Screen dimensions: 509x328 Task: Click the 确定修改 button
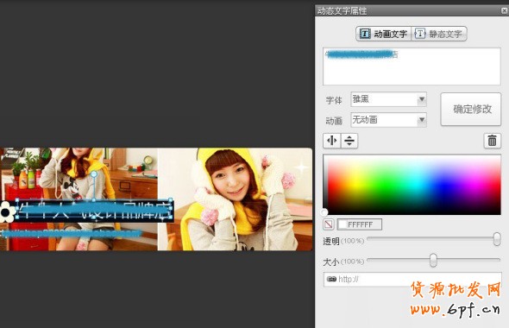[x=471, y=109]
